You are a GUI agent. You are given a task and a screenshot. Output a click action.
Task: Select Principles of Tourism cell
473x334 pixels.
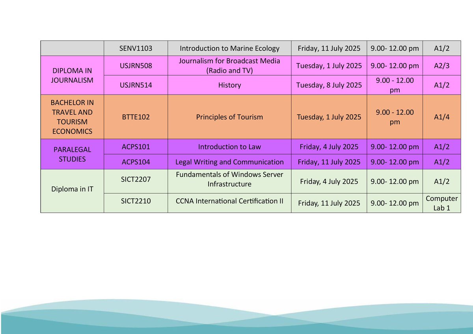(229, 117)
